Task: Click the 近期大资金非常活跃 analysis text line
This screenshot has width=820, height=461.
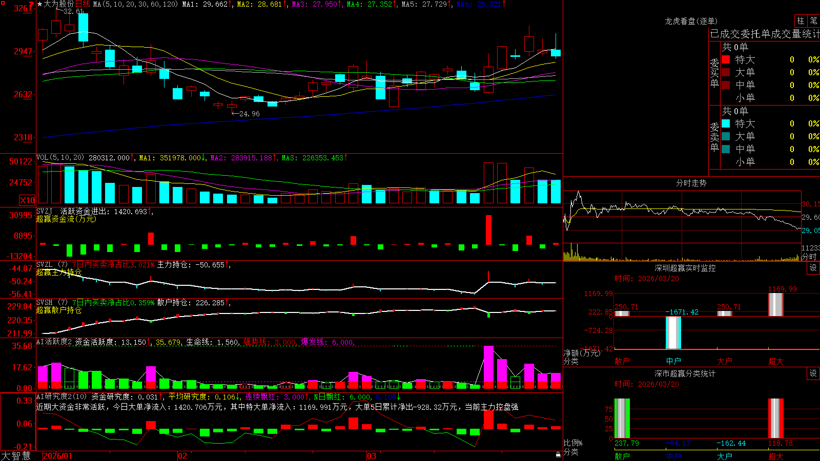Action: (x=277, y=407)
